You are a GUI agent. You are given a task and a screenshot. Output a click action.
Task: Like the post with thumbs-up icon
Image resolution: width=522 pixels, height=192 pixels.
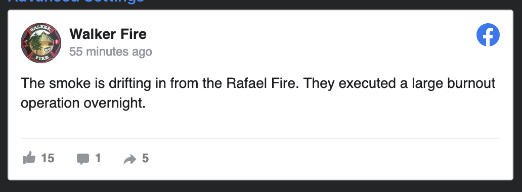pos(29,158)
